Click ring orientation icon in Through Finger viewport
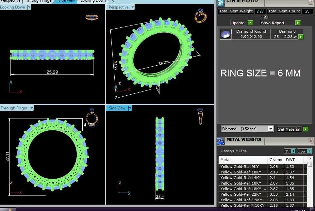The height and width of the screenshot is (211, 315). tap(91, 117)
